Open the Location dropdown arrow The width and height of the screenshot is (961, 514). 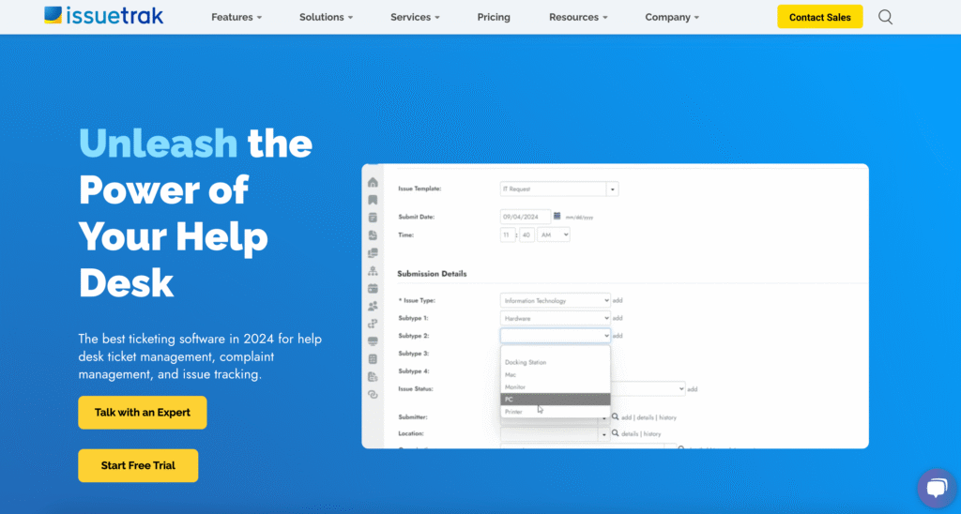pyautogui.click(x=603, y=434)
